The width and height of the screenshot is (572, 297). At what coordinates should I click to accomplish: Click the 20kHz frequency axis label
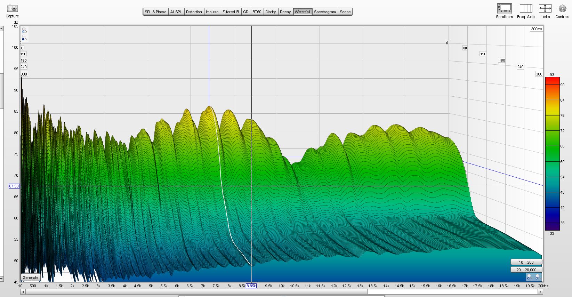pyautogui.click(x=543, y=286)
